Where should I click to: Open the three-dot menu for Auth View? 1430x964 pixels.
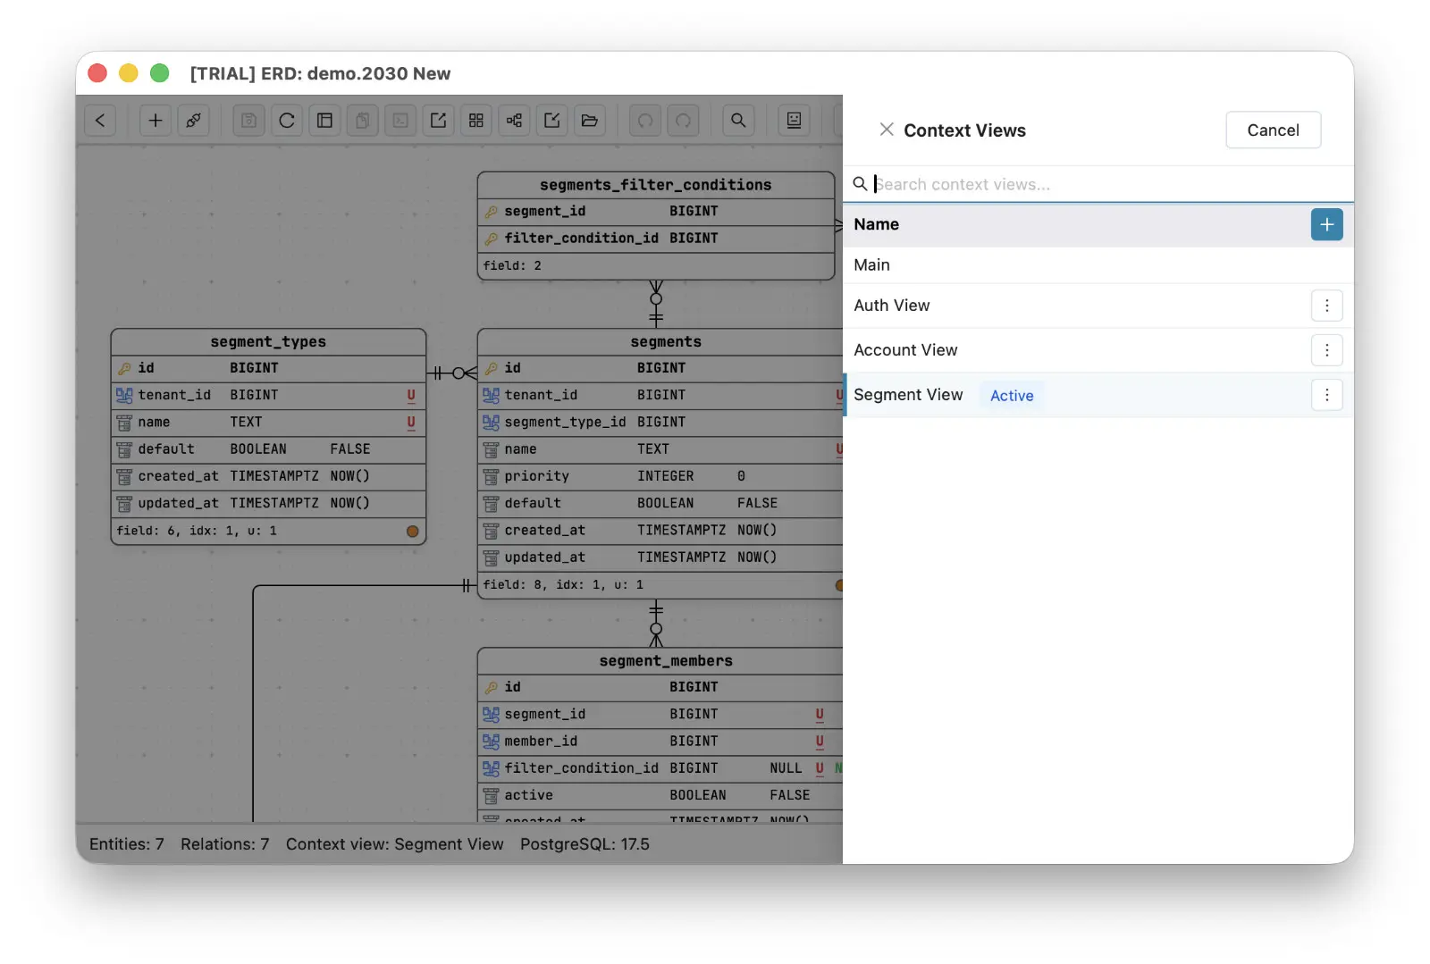click(1327, 306)
